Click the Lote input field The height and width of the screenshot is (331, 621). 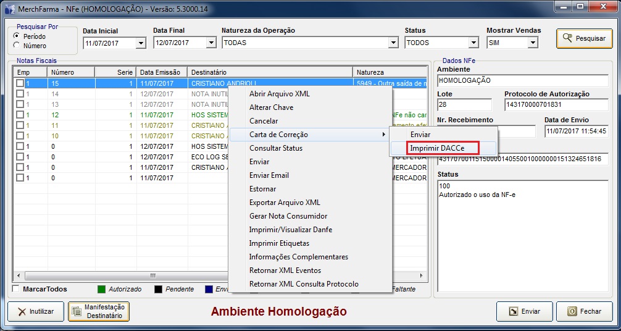click(464, 105)
